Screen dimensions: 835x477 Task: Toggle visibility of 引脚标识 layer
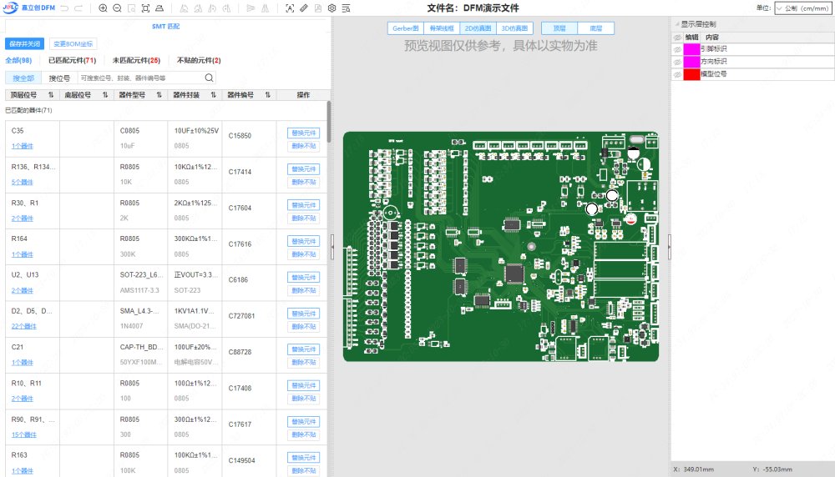(x=677, y=49)
